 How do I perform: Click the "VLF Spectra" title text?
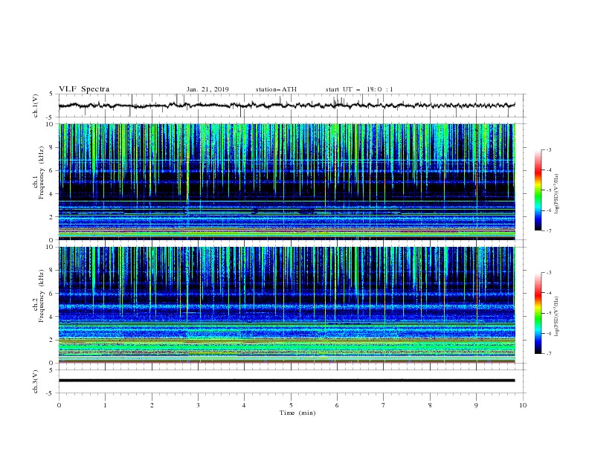click(84, 89)
